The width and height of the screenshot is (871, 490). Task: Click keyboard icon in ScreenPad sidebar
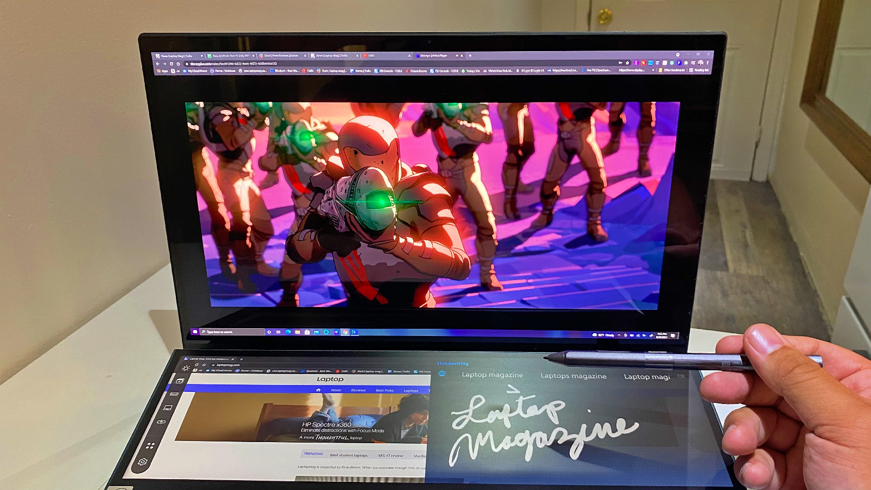click(x=174, y=394)
